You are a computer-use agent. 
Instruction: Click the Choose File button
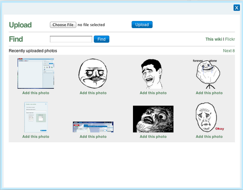tap(63, 25)
